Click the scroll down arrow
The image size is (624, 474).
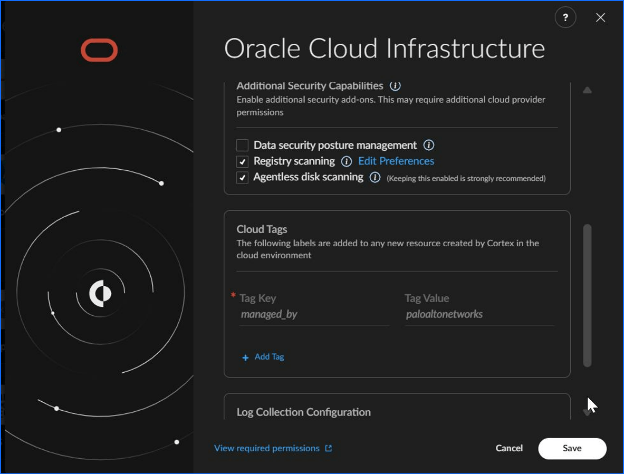[x=587, y=412]
